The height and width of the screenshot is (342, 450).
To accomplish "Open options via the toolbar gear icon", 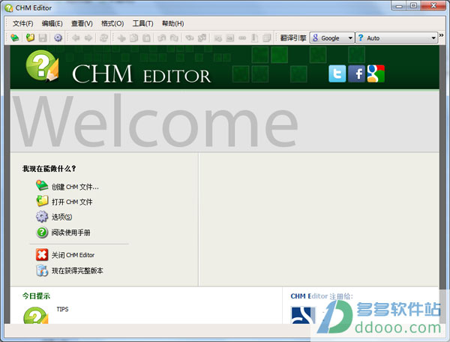I will [58, 37].
